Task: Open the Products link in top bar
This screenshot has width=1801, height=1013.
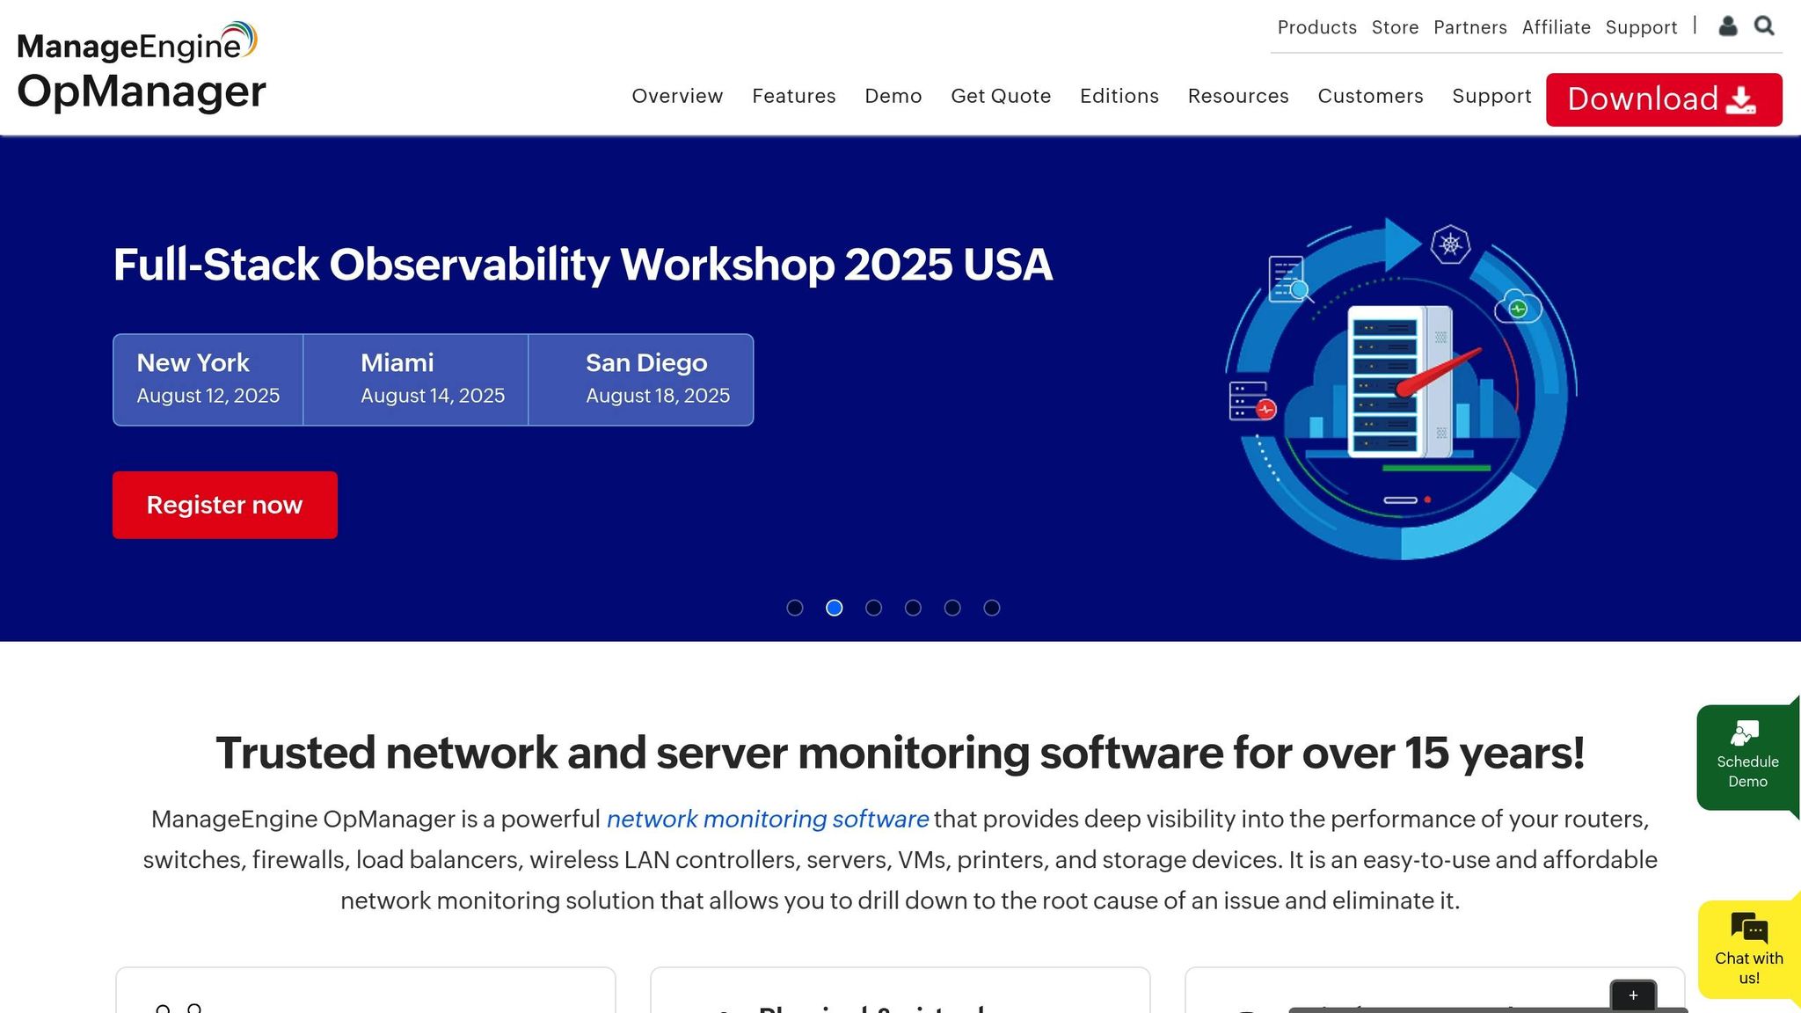Action: (x=1316, y=27)
